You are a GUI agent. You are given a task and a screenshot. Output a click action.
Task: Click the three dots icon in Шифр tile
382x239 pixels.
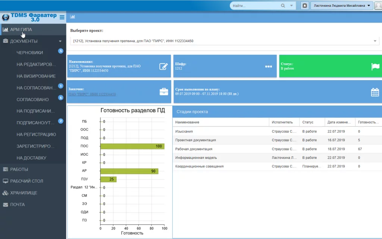coord(269,66)
